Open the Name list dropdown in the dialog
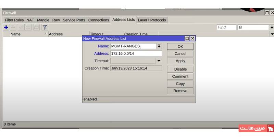This screenshot has height=137, width=274. click(159, 46)
